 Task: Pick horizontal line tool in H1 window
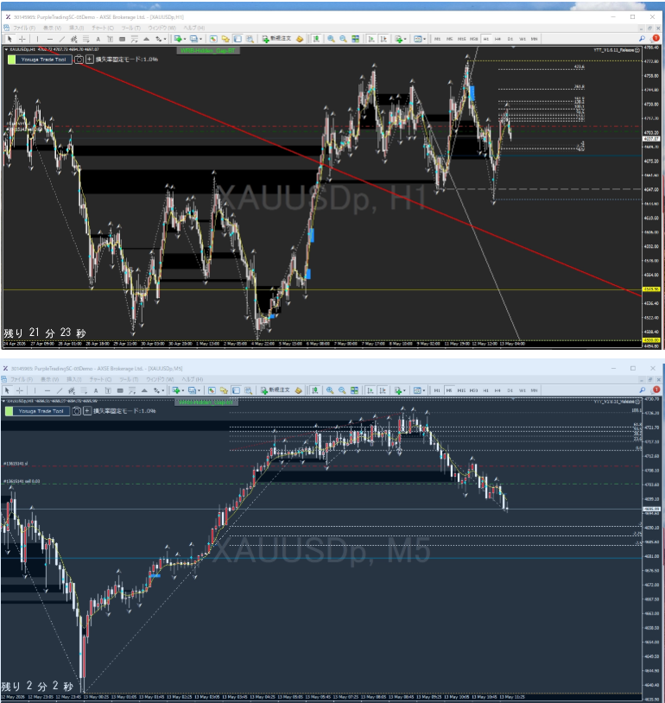50,39
